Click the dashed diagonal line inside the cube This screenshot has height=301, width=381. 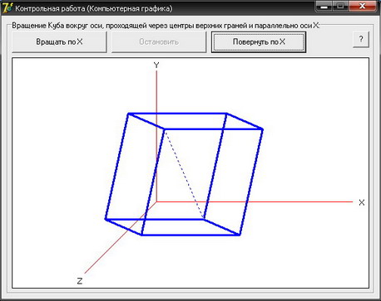pyautogui.click(x=185, y=174)
